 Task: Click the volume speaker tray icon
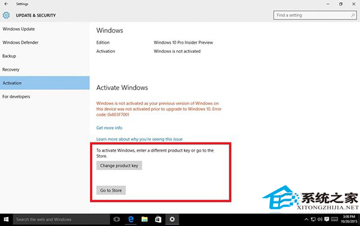(x=320, y=219)
